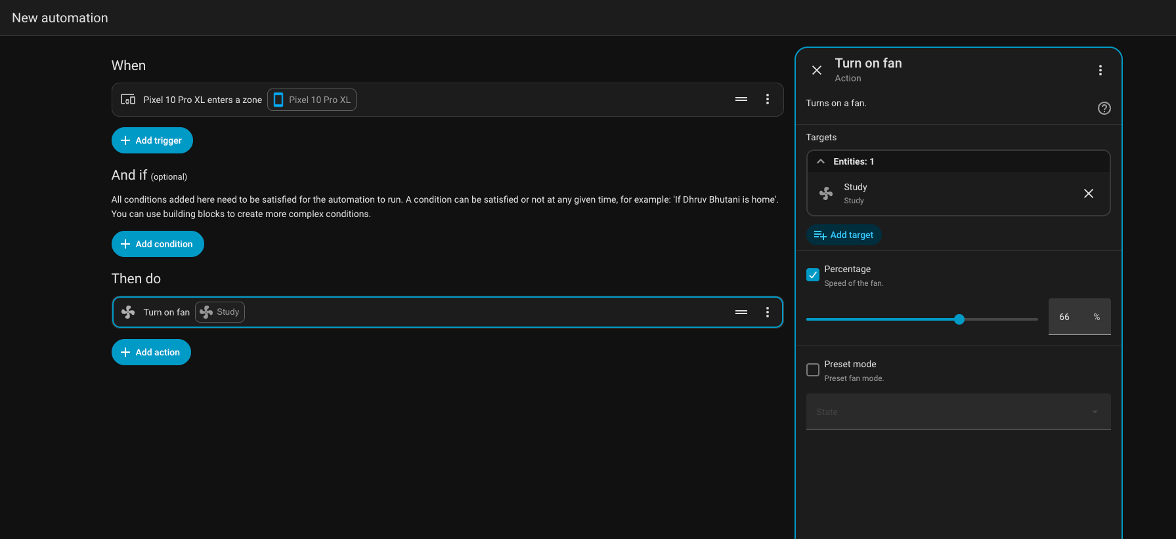
Task: Open the Turn on fan action three-dot menu
Action: click(x=768, y=312)
